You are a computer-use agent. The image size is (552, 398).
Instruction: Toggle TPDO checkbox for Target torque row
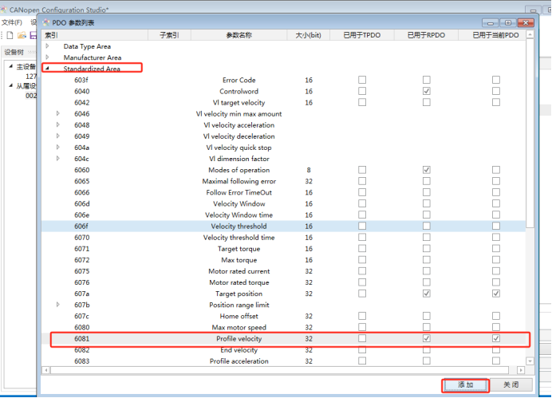pos(362,248)
